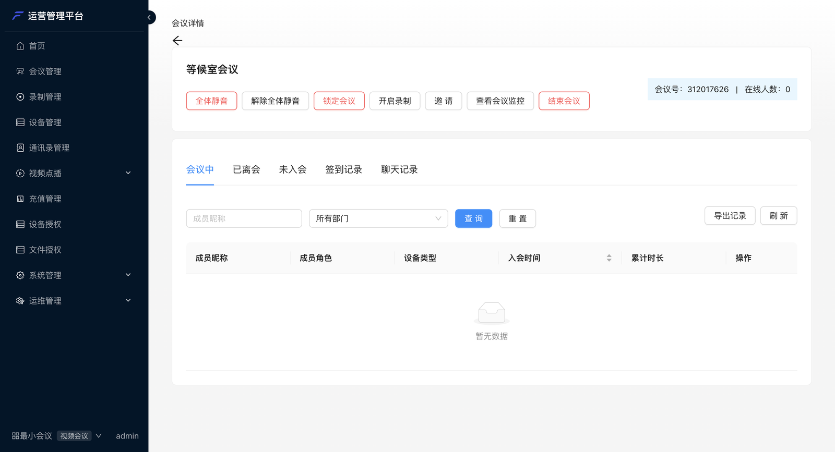Click the 系统管理 gear icon
The width and height of the screenshot is (835, 452).
20,275
